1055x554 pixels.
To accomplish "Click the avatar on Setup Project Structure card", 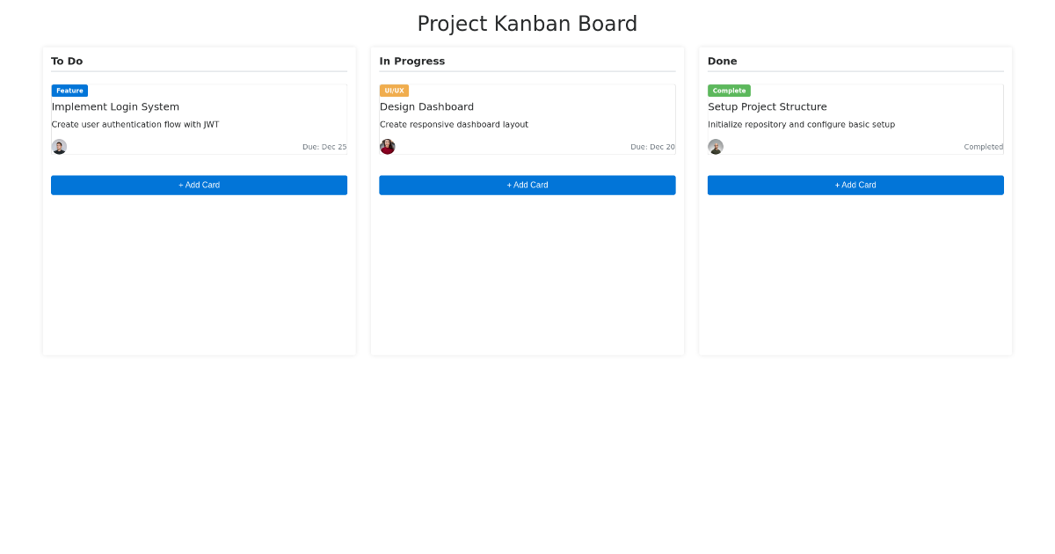I will point(715,146).
